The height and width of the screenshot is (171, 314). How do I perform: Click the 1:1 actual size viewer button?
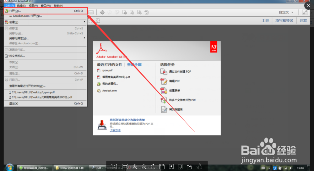pyautogui.click(x=114, y=167)
